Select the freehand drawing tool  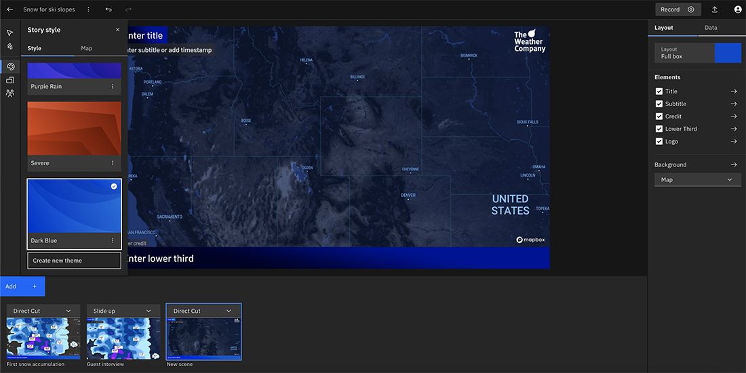tap(10, 46)
